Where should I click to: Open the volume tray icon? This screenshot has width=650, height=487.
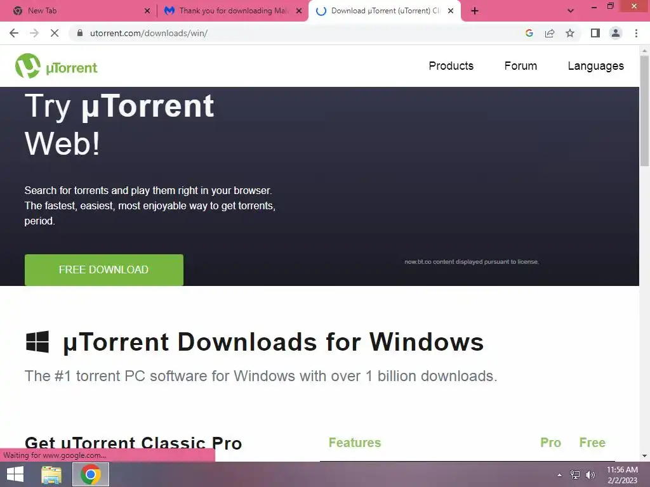[x=590, y=474]
